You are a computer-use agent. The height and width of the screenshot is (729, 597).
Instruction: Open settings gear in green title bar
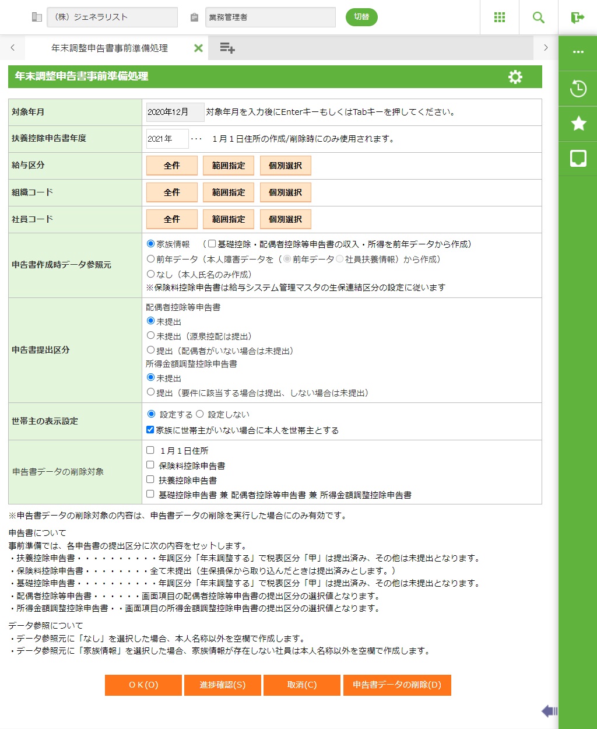coord(515,77)
